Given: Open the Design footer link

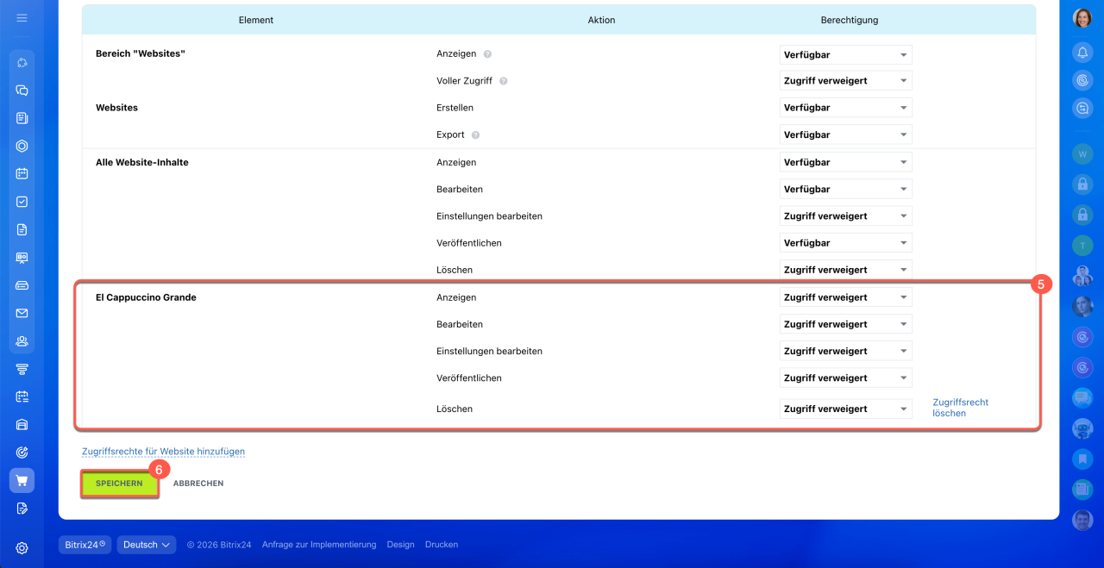Looking at the screenshot, I should coord(400,545).
